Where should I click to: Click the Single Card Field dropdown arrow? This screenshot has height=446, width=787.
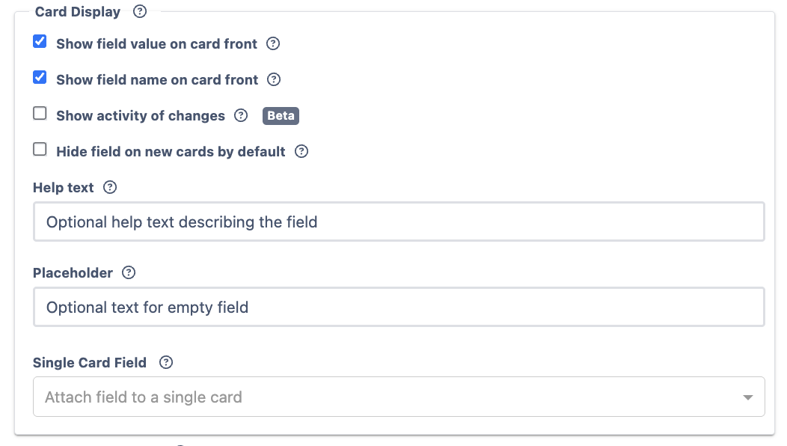(747, 397)
